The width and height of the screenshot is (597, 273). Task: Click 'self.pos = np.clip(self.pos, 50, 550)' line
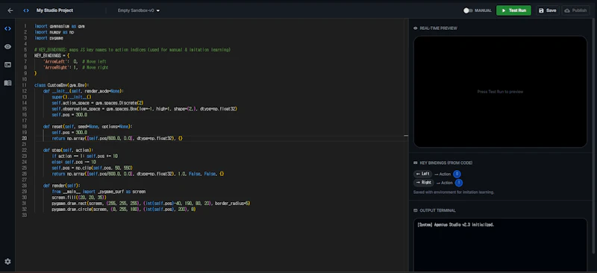click(92, 168)
